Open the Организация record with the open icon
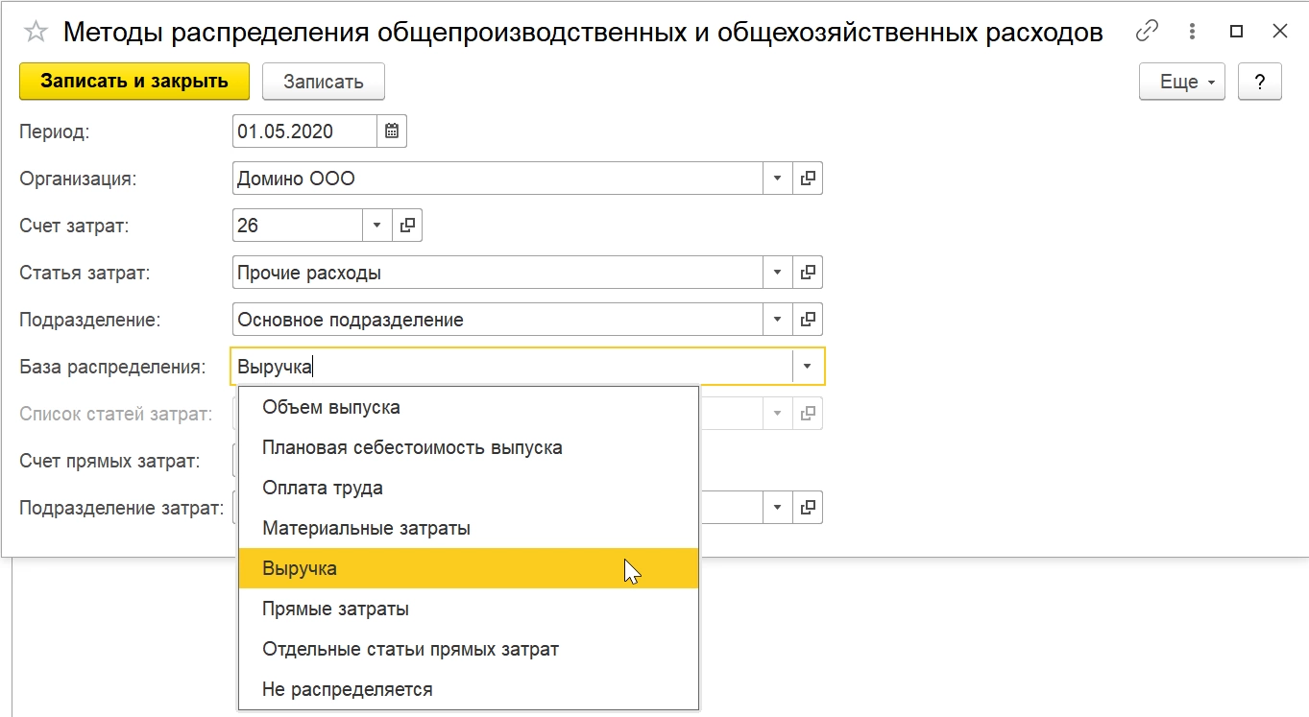This screenshot has height=717, width=1309. (808, 179)
